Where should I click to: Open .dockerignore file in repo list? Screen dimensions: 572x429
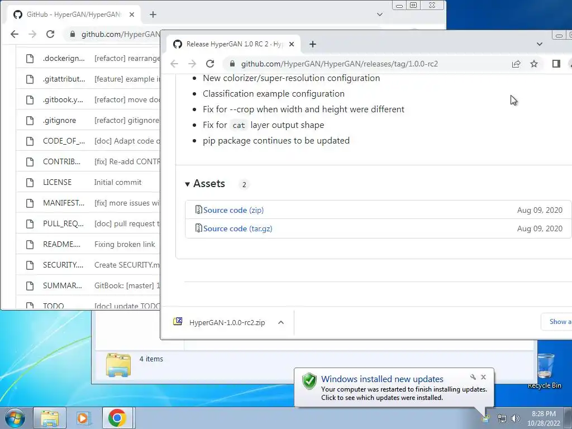[x=64, y=58]
